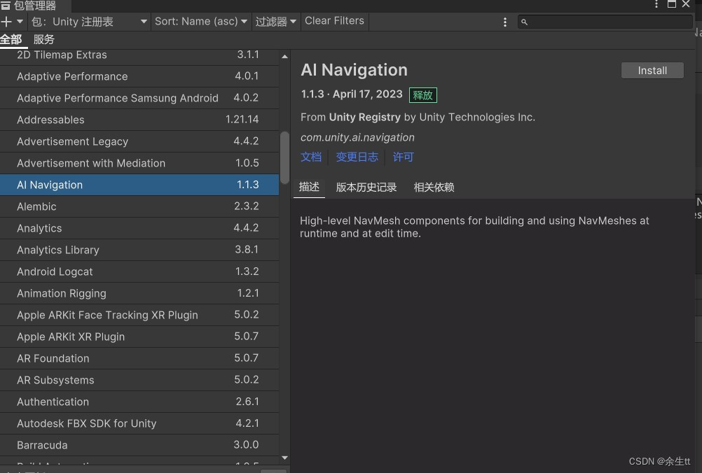The height and width of the screenshot is (473, 702).
Task: Select the Addressables package
Action: pos(139,120)
